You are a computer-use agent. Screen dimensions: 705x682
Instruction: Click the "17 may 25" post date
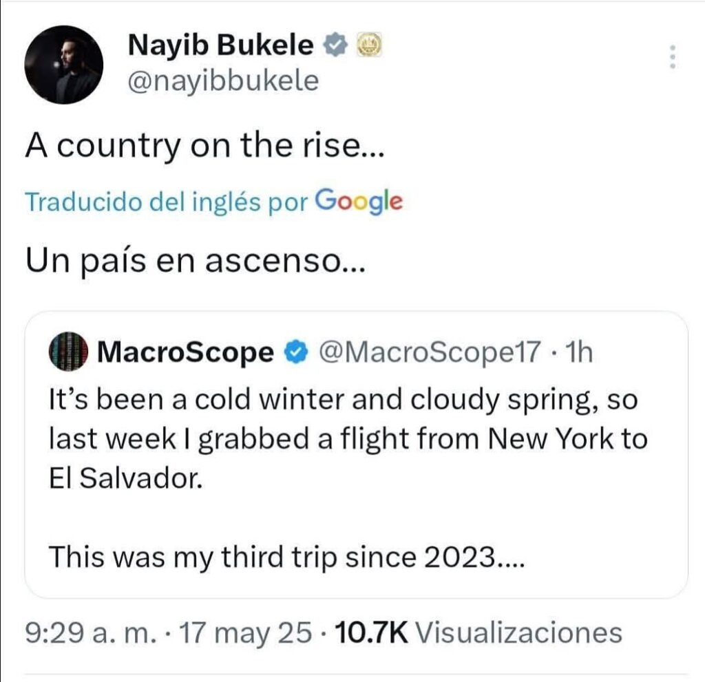244,632
